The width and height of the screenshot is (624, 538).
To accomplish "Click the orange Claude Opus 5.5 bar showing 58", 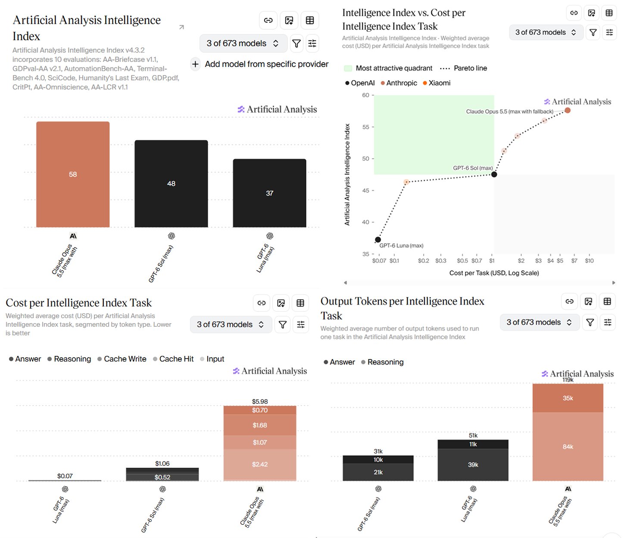I will click(x=73, y=174).
